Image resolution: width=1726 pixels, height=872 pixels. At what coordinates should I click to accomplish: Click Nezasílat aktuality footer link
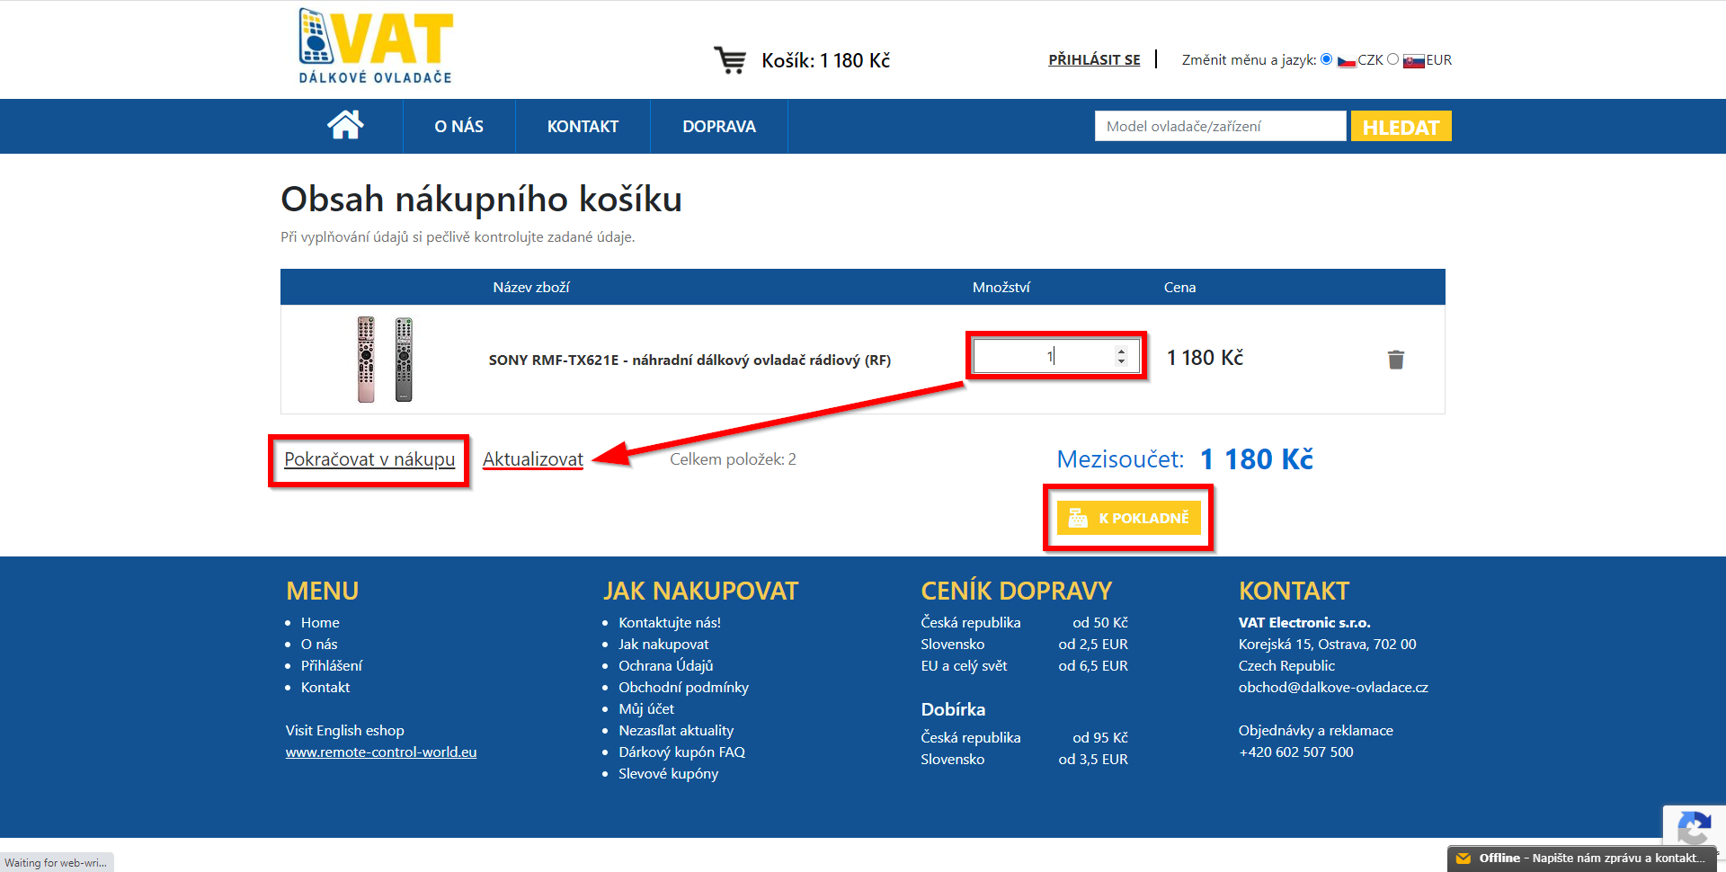tap(676, 730)
